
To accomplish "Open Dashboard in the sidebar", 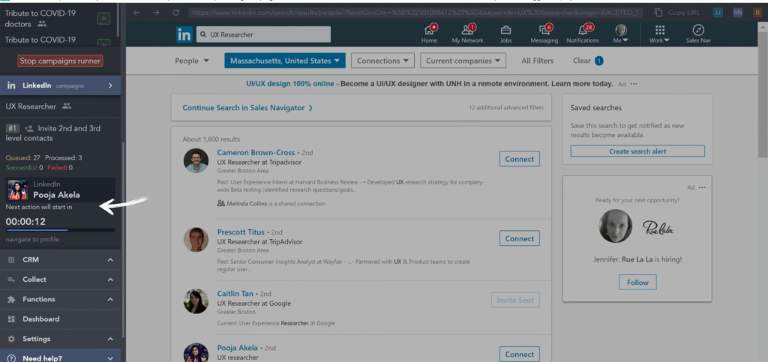I will click(x=40, y=319).
